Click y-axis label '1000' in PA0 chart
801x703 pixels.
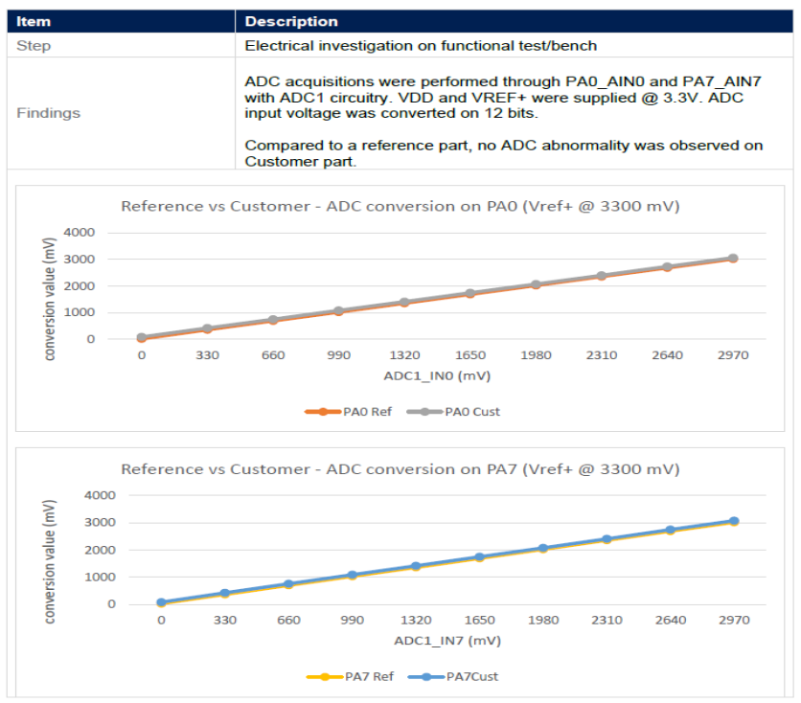pos(80,312)
